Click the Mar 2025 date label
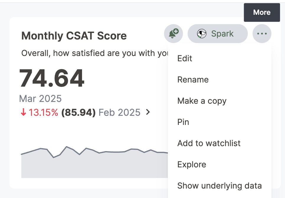This screenshot has height=198, width=285. tap(40, 98)
